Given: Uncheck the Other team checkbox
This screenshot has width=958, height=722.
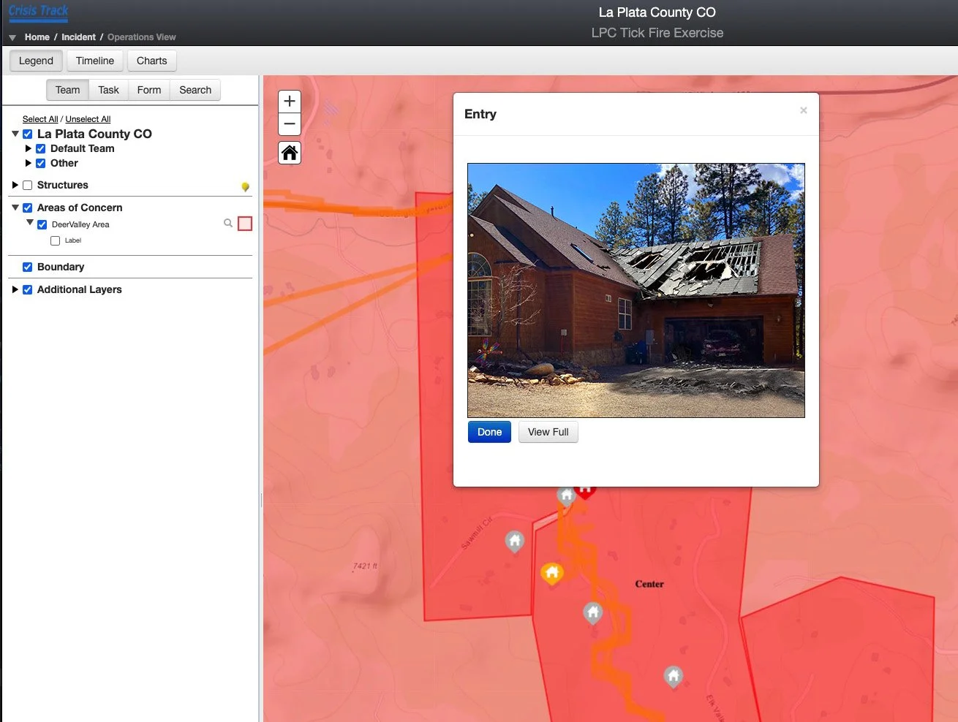Looking at the screenshot, I should (40, 163).
